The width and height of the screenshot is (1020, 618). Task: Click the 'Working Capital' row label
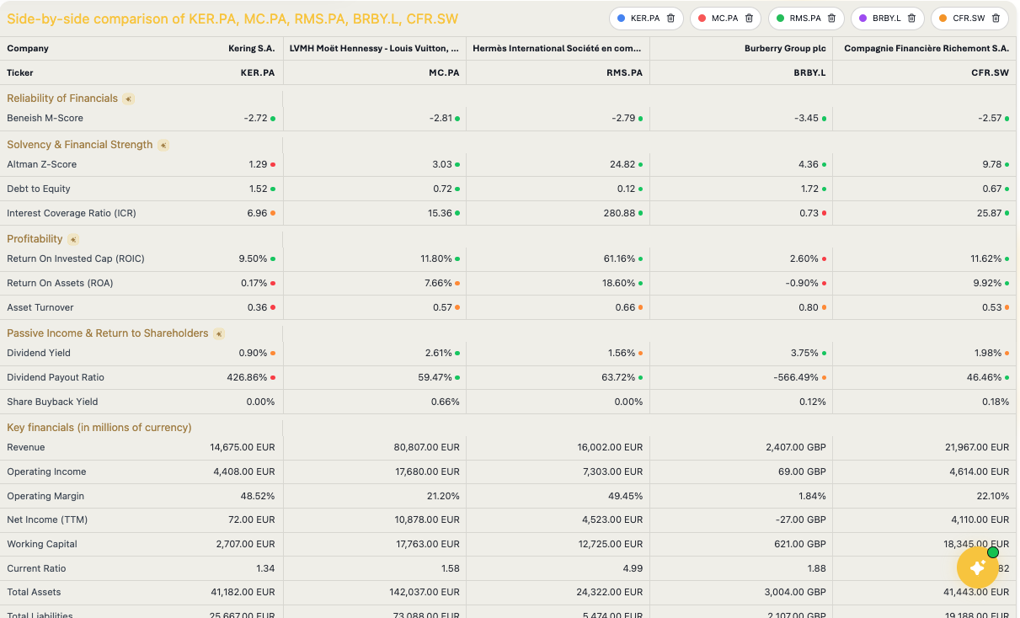coord(42,544)
